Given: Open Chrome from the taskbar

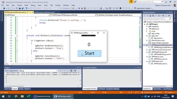Looking at the screenshot, I should (x=16, y=96).
